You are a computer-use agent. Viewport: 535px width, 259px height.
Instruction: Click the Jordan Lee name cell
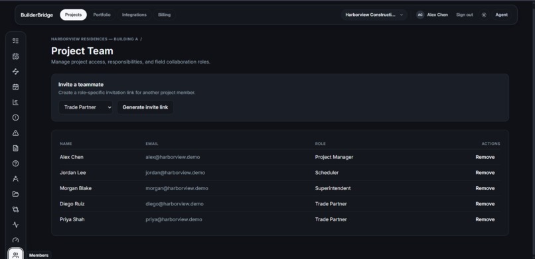72,173
